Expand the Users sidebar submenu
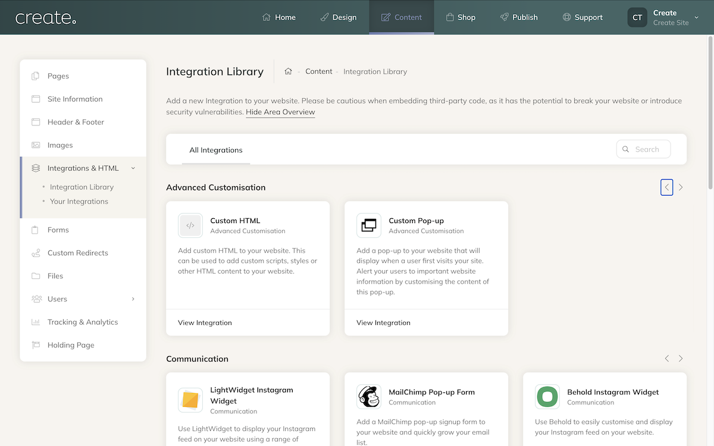The width and height of the screenshot is (714, 446). click(133, 299)
